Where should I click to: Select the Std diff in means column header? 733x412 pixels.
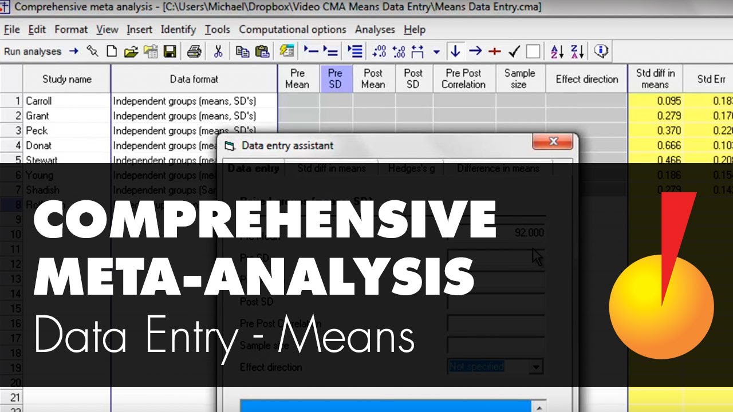point(656,79)
